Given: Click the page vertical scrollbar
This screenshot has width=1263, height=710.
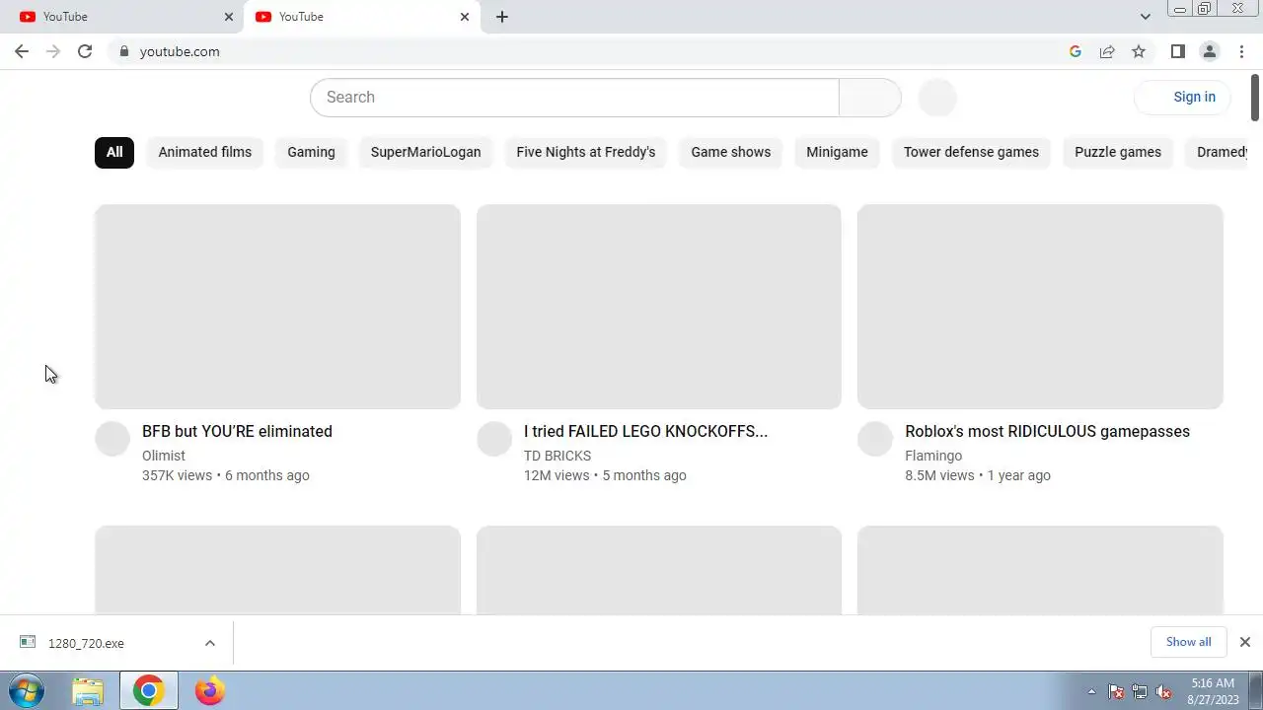Looking at the screenshot, I should click(x=1255, y=97).
